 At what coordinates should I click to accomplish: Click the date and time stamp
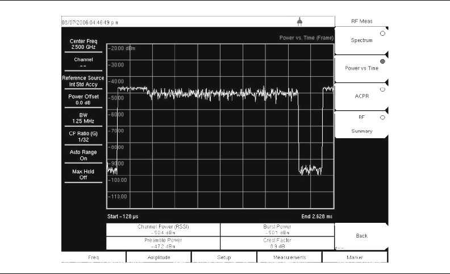91,22
